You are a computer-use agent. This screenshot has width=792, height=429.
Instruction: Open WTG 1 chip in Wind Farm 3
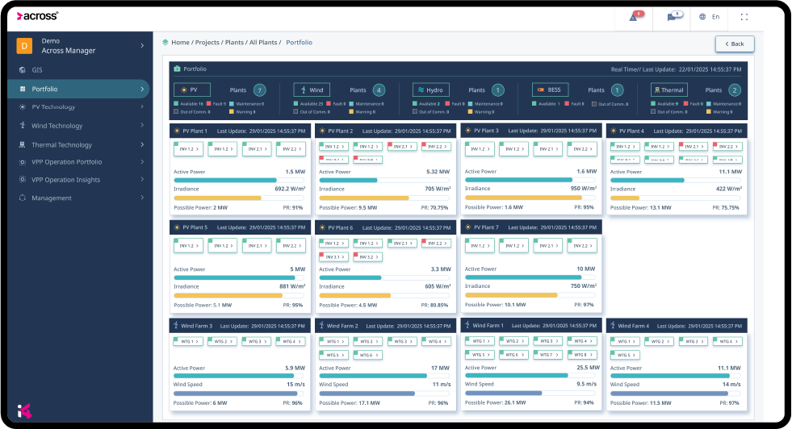(x=188, y=342)
